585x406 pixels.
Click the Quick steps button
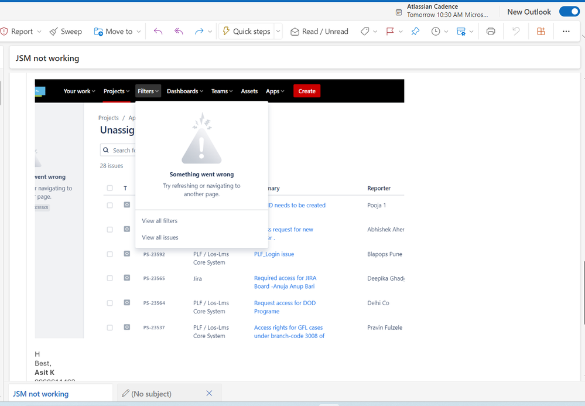click(247, 32)
